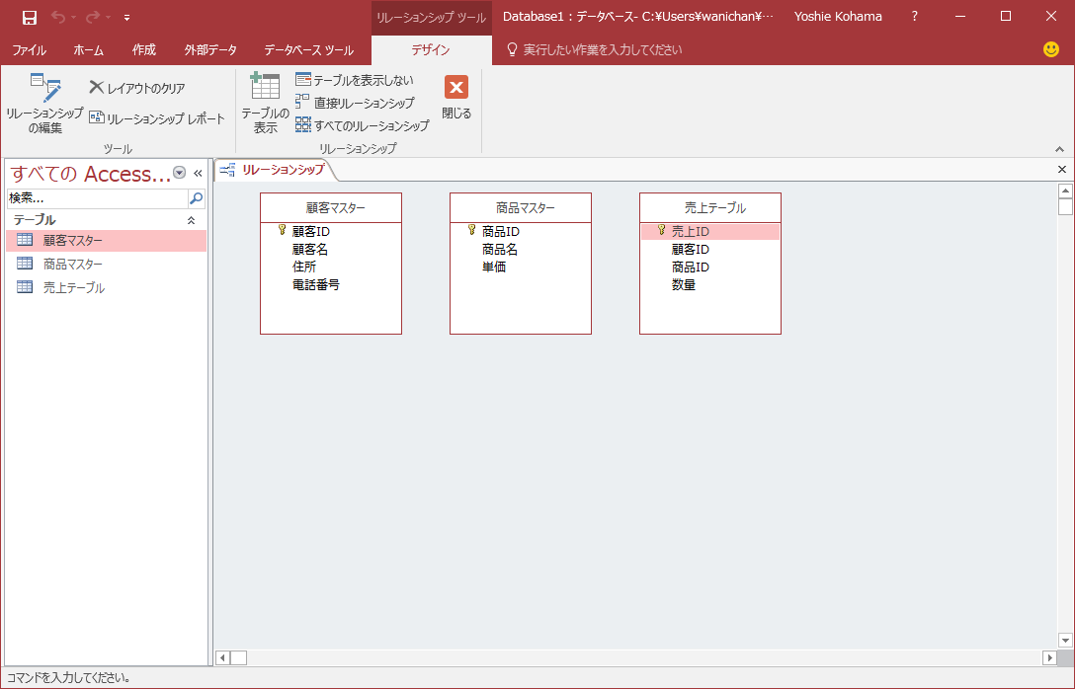Viewport: 1075px width, 689px height.
Task: Select 顧客ID field in 顧客マスター
Action: tap(311, 232)
